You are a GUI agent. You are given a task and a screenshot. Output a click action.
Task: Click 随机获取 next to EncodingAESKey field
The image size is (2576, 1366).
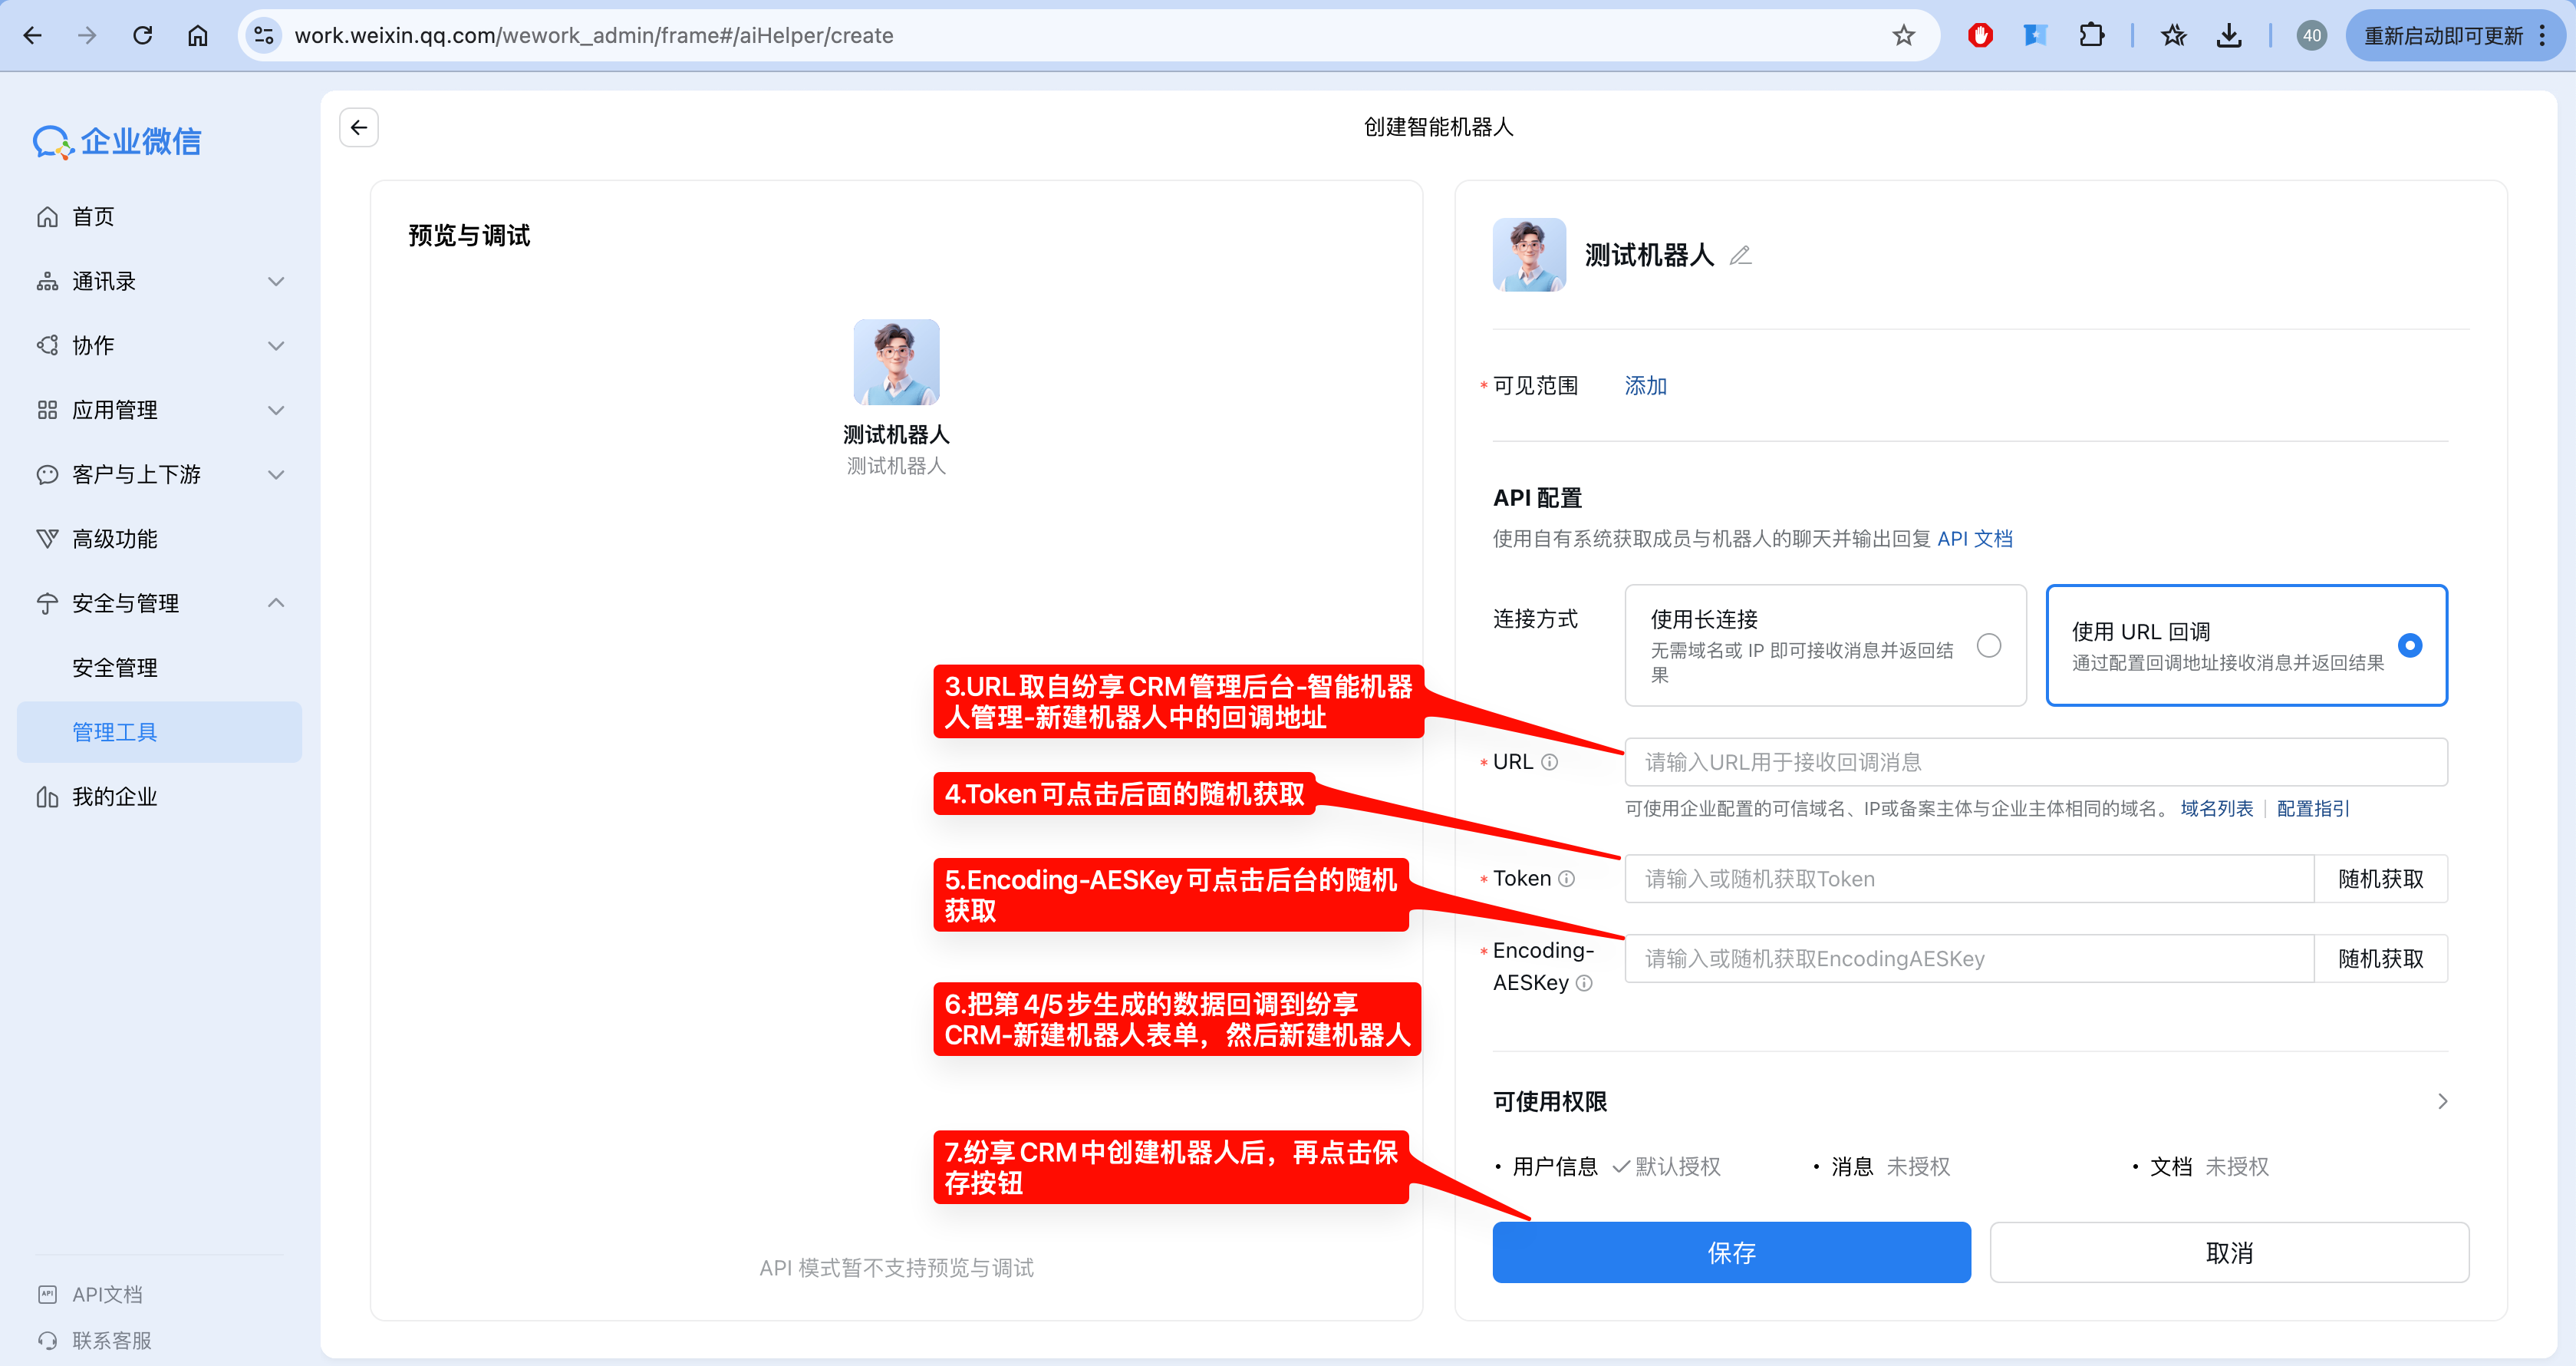click(x=2380, y=959)
